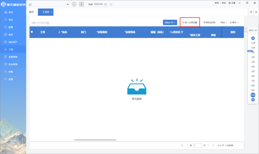This screenshot has height=154, width=259.
Task: Click the up double-arrow in month timeline
Action: coord(253,38)
